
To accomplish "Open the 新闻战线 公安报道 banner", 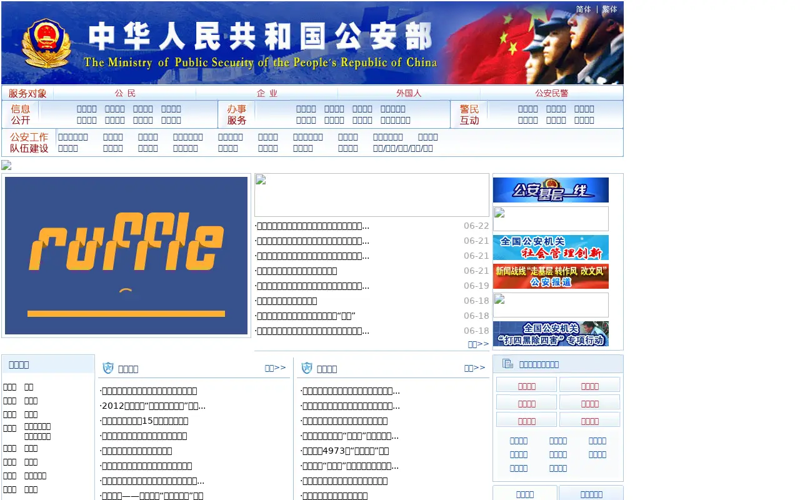I will click(x=551, y=276).
